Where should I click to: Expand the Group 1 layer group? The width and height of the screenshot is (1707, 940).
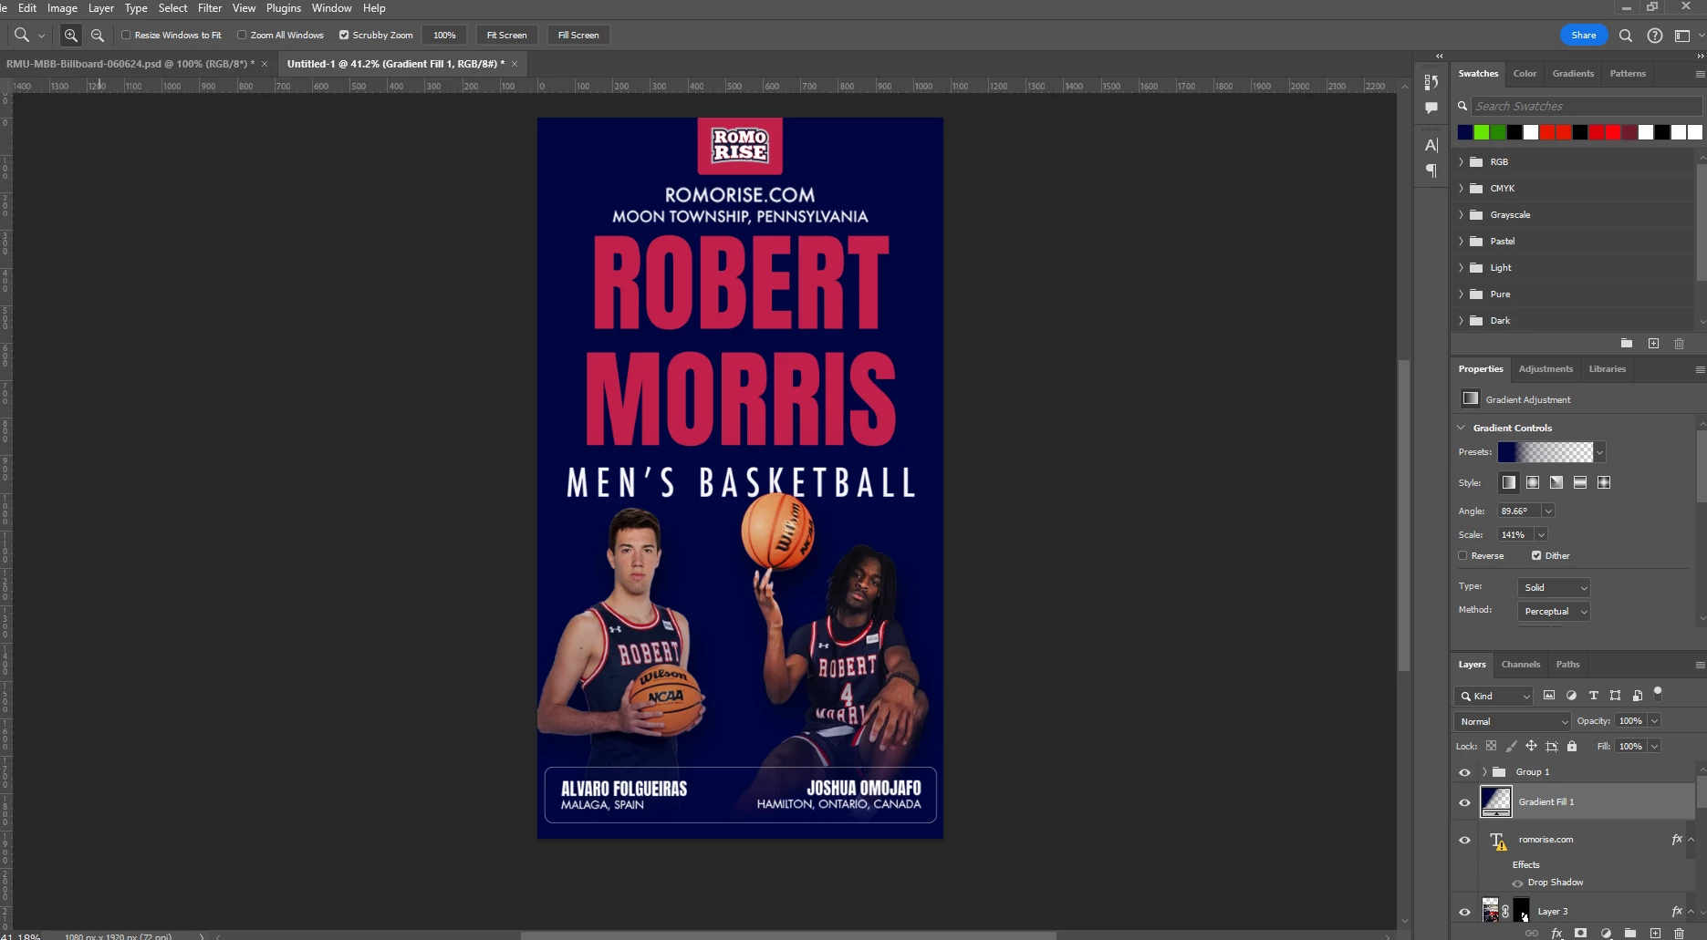click(1484, 772)
